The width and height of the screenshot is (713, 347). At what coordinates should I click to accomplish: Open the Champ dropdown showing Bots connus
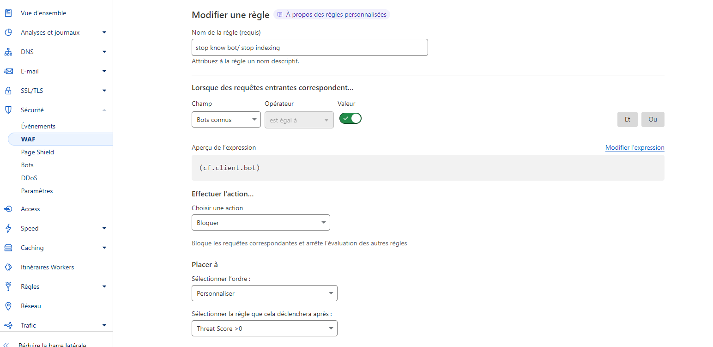226,120
